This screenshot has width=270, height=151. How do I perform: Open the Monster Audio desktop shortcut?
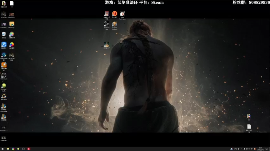pos(4,87)
